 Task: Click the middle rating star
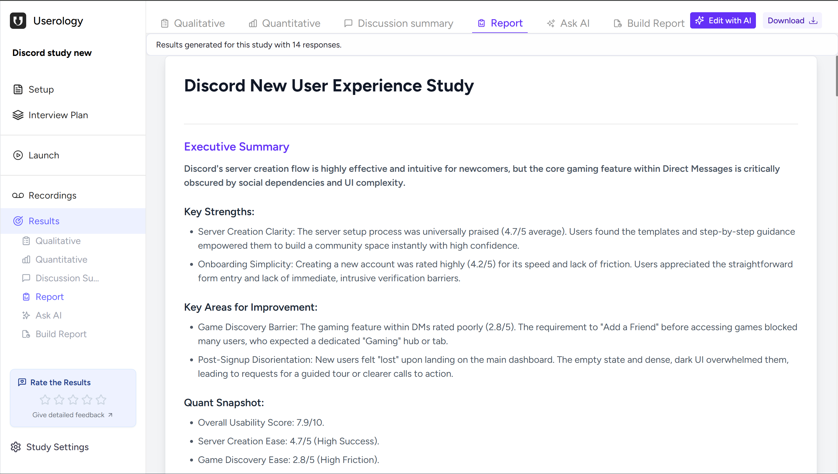coord(73,400)
